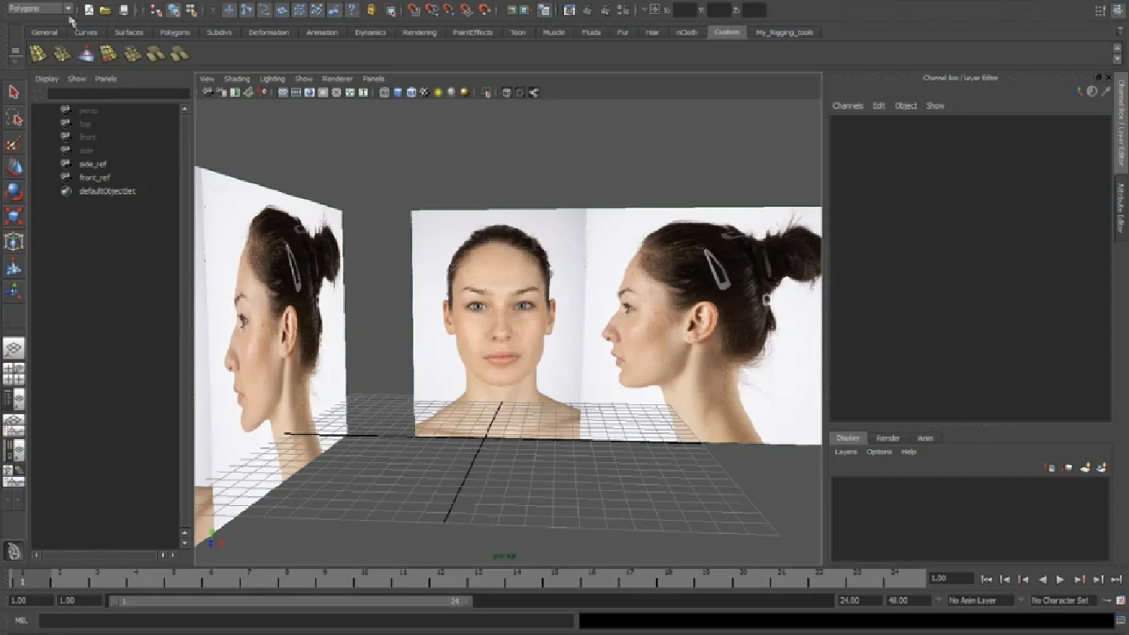The image size is (1129, 635).
Task: Click the last custom shelf icon
Action: (x=179, y=54)
